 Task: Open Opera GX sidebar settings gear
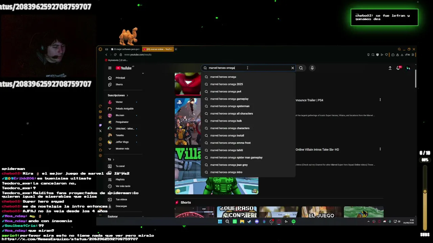[x=100, y=156]
